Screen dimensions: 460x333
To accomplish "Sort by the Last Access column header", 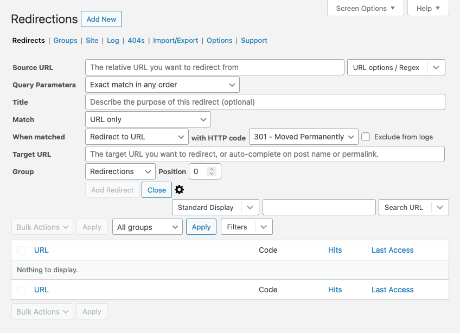I will click(x=393, y=250).
